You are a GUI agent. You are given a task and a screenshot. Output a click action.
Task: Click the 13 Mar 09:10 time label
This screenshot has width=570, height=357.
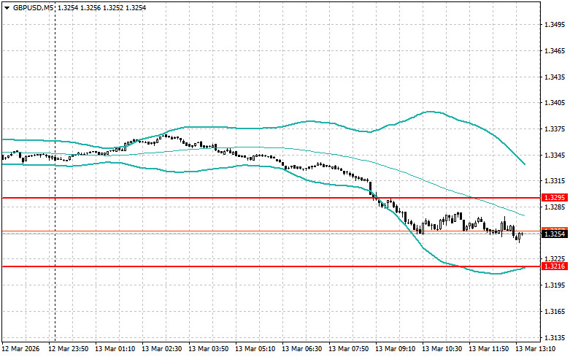pyautogui.click(x=395, y=349)
